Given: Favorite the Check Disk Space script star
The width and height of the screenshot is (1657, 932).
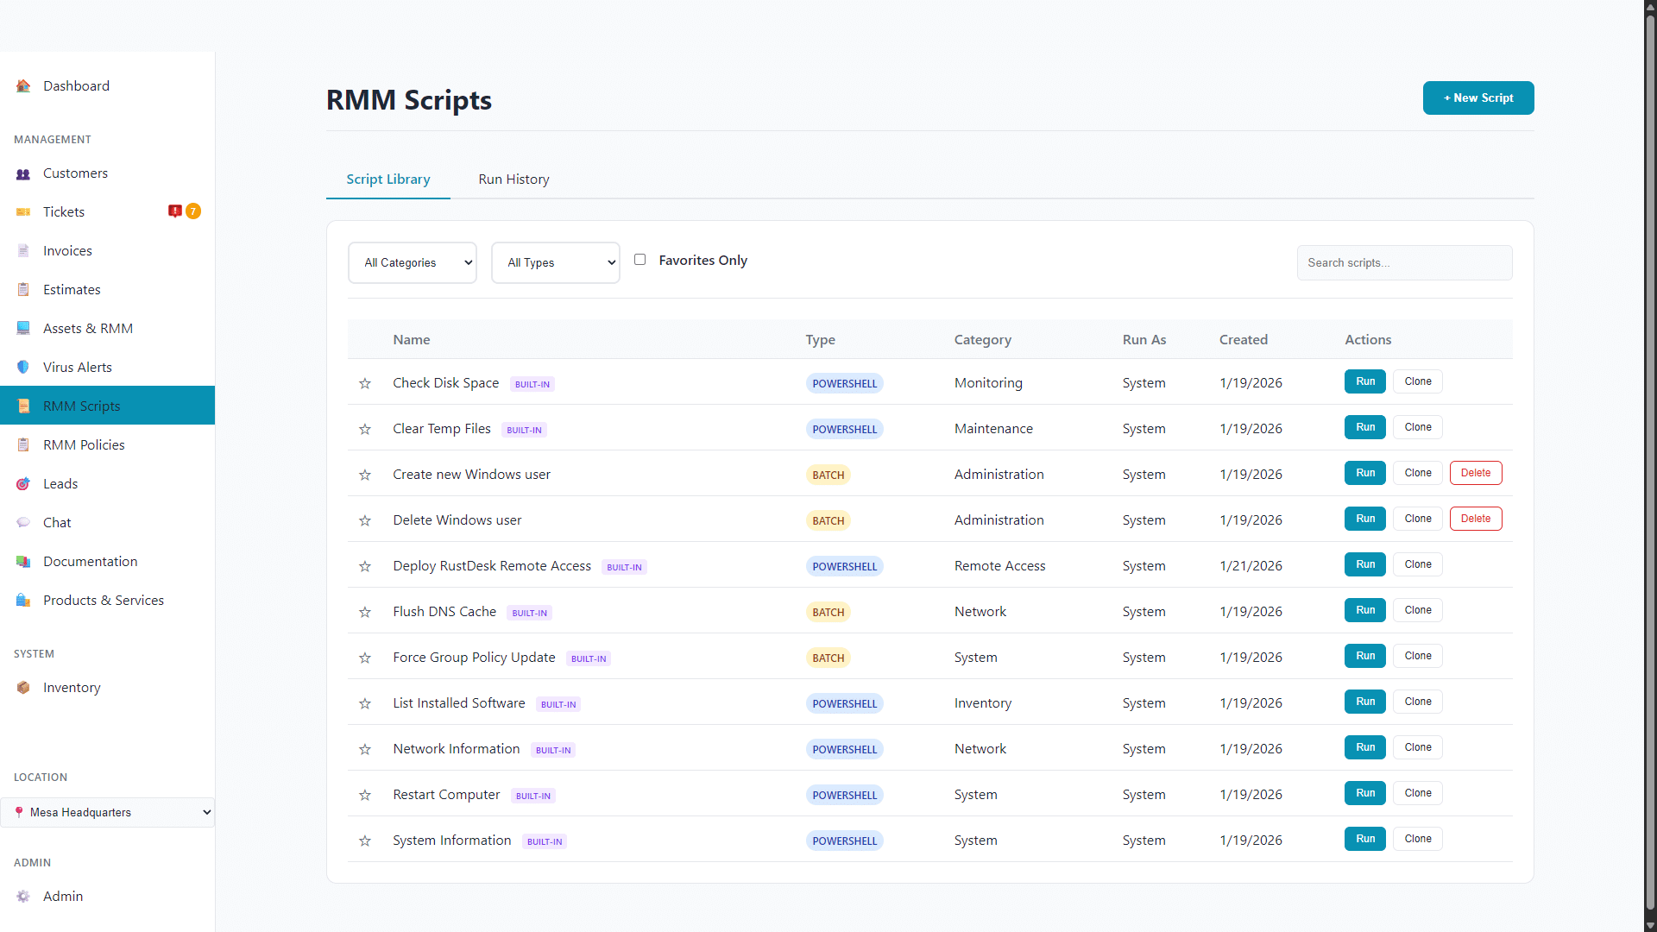Looking at the screenshot, I should (x=365, y=383).
